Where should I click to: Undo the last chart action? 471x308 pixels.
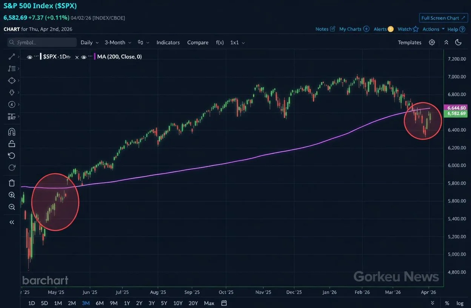(12, 156)
